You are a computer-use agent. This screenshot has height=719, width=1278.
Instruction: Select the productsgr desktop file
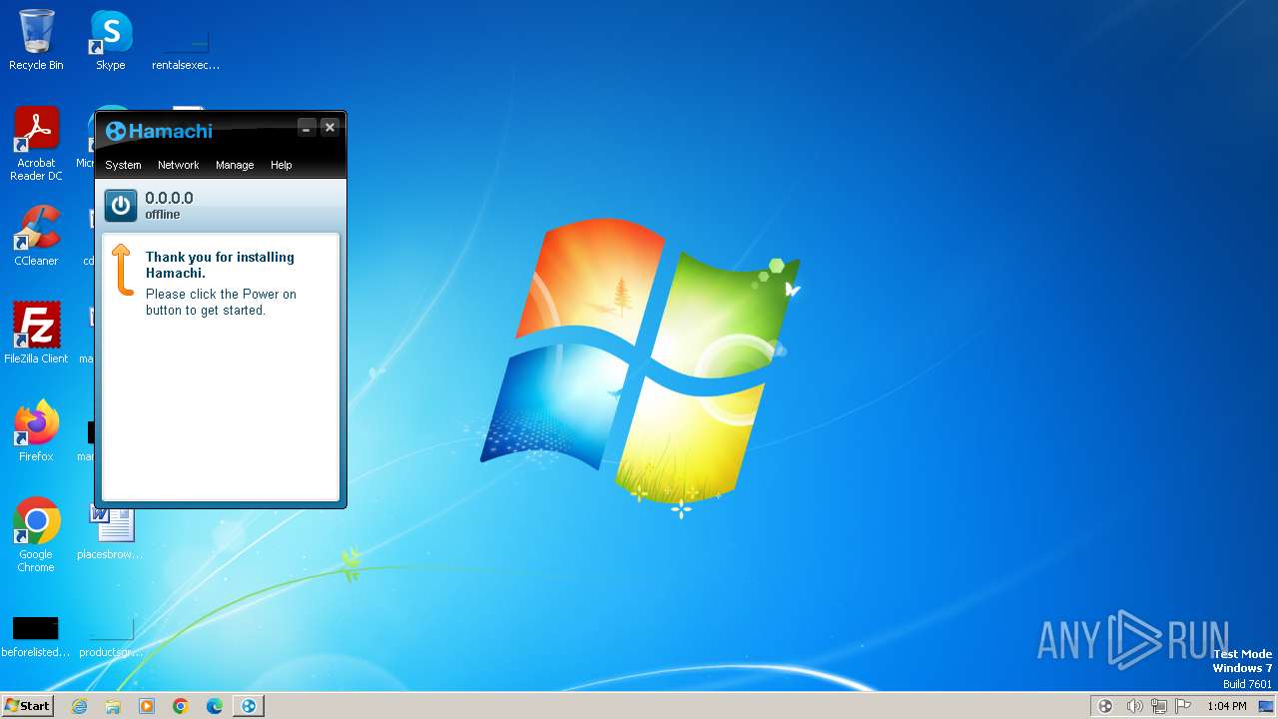pyautogui.click(x=111, y=636)
